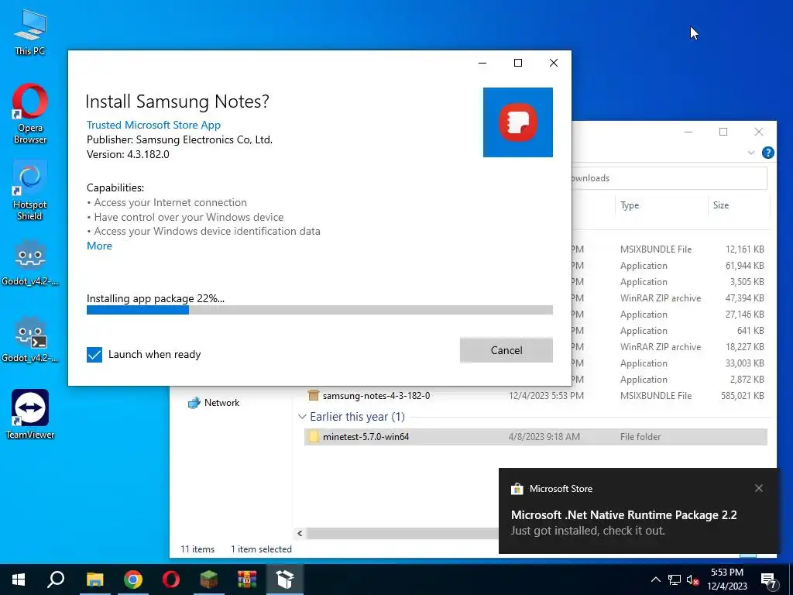Click the Cancel button in installer
793x595 pixels.
point(506,350)
